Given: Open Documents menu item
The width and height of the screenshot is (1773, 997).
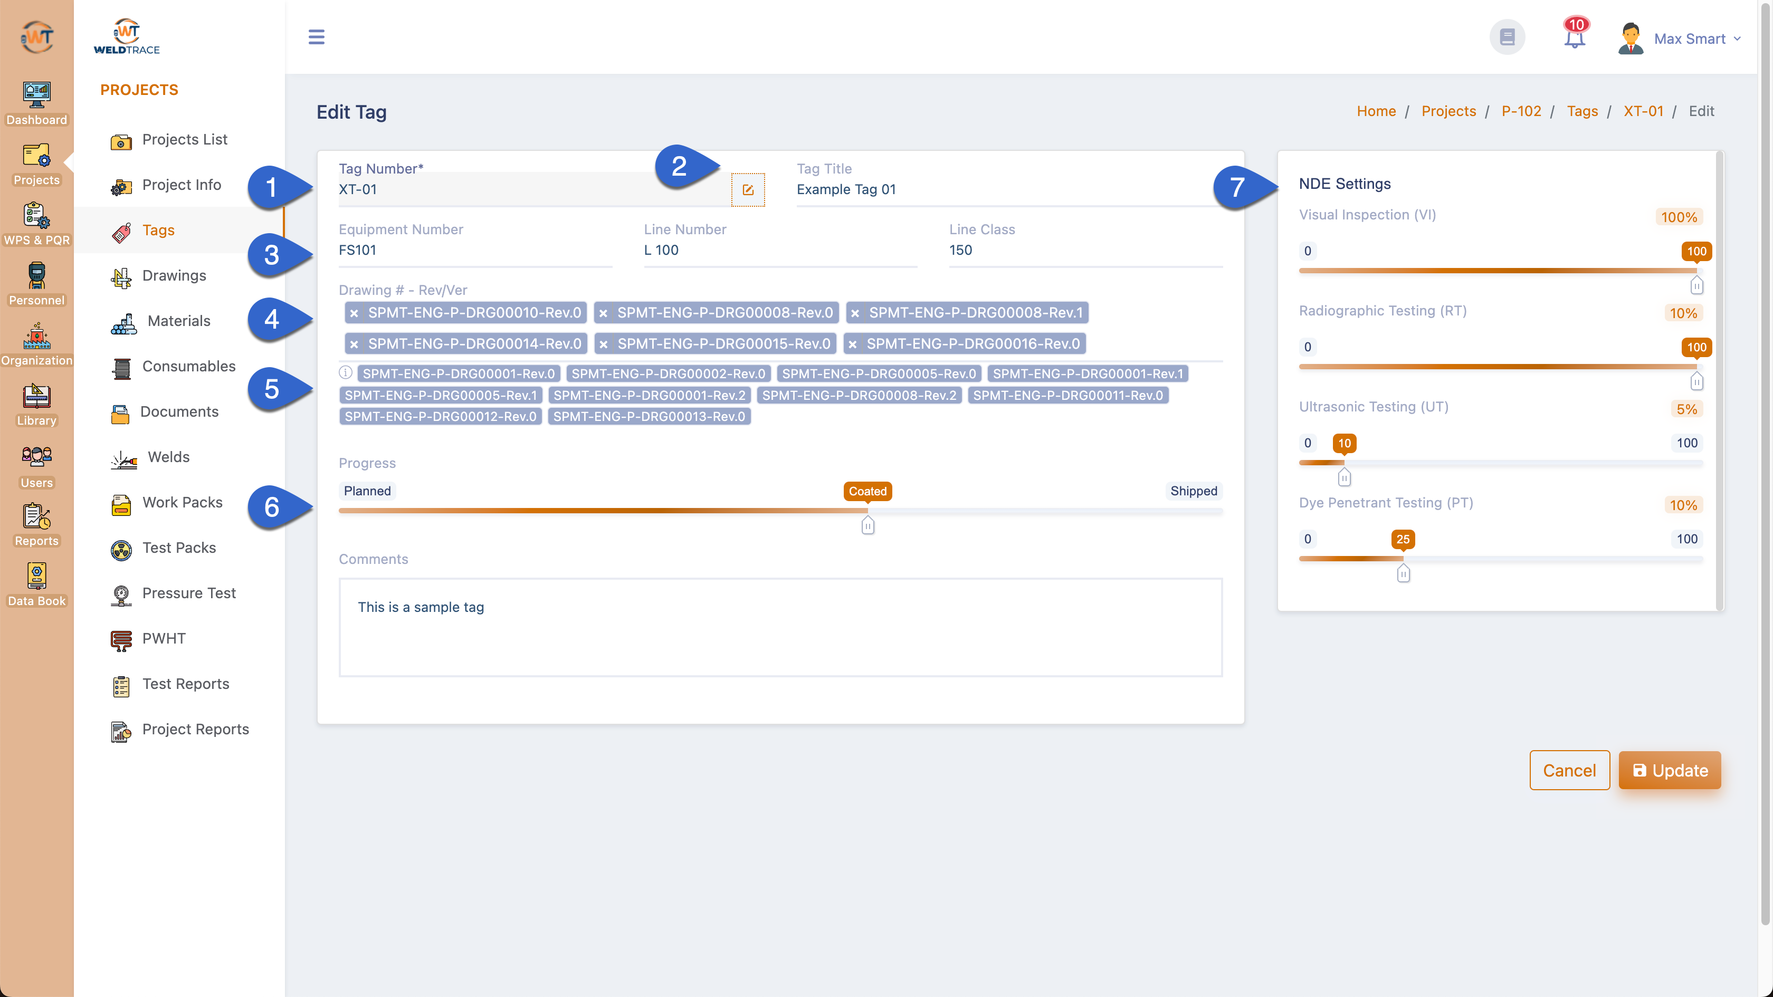Looking at the screenshot, I should point(179,412).
